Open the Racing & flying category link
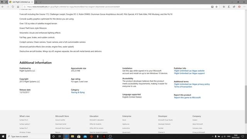 (x=78, y=92)
